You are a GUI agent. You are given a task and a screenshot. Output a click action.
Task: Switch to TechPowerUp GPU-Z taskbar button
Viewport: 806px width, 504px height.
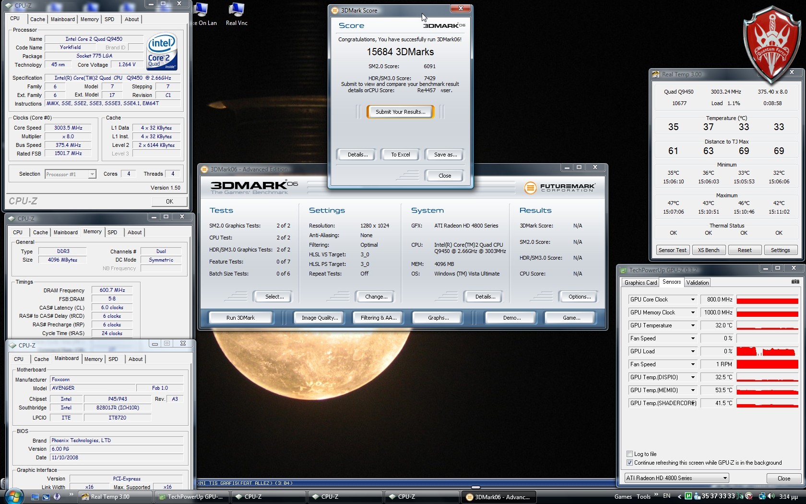[x=191, y=497]
